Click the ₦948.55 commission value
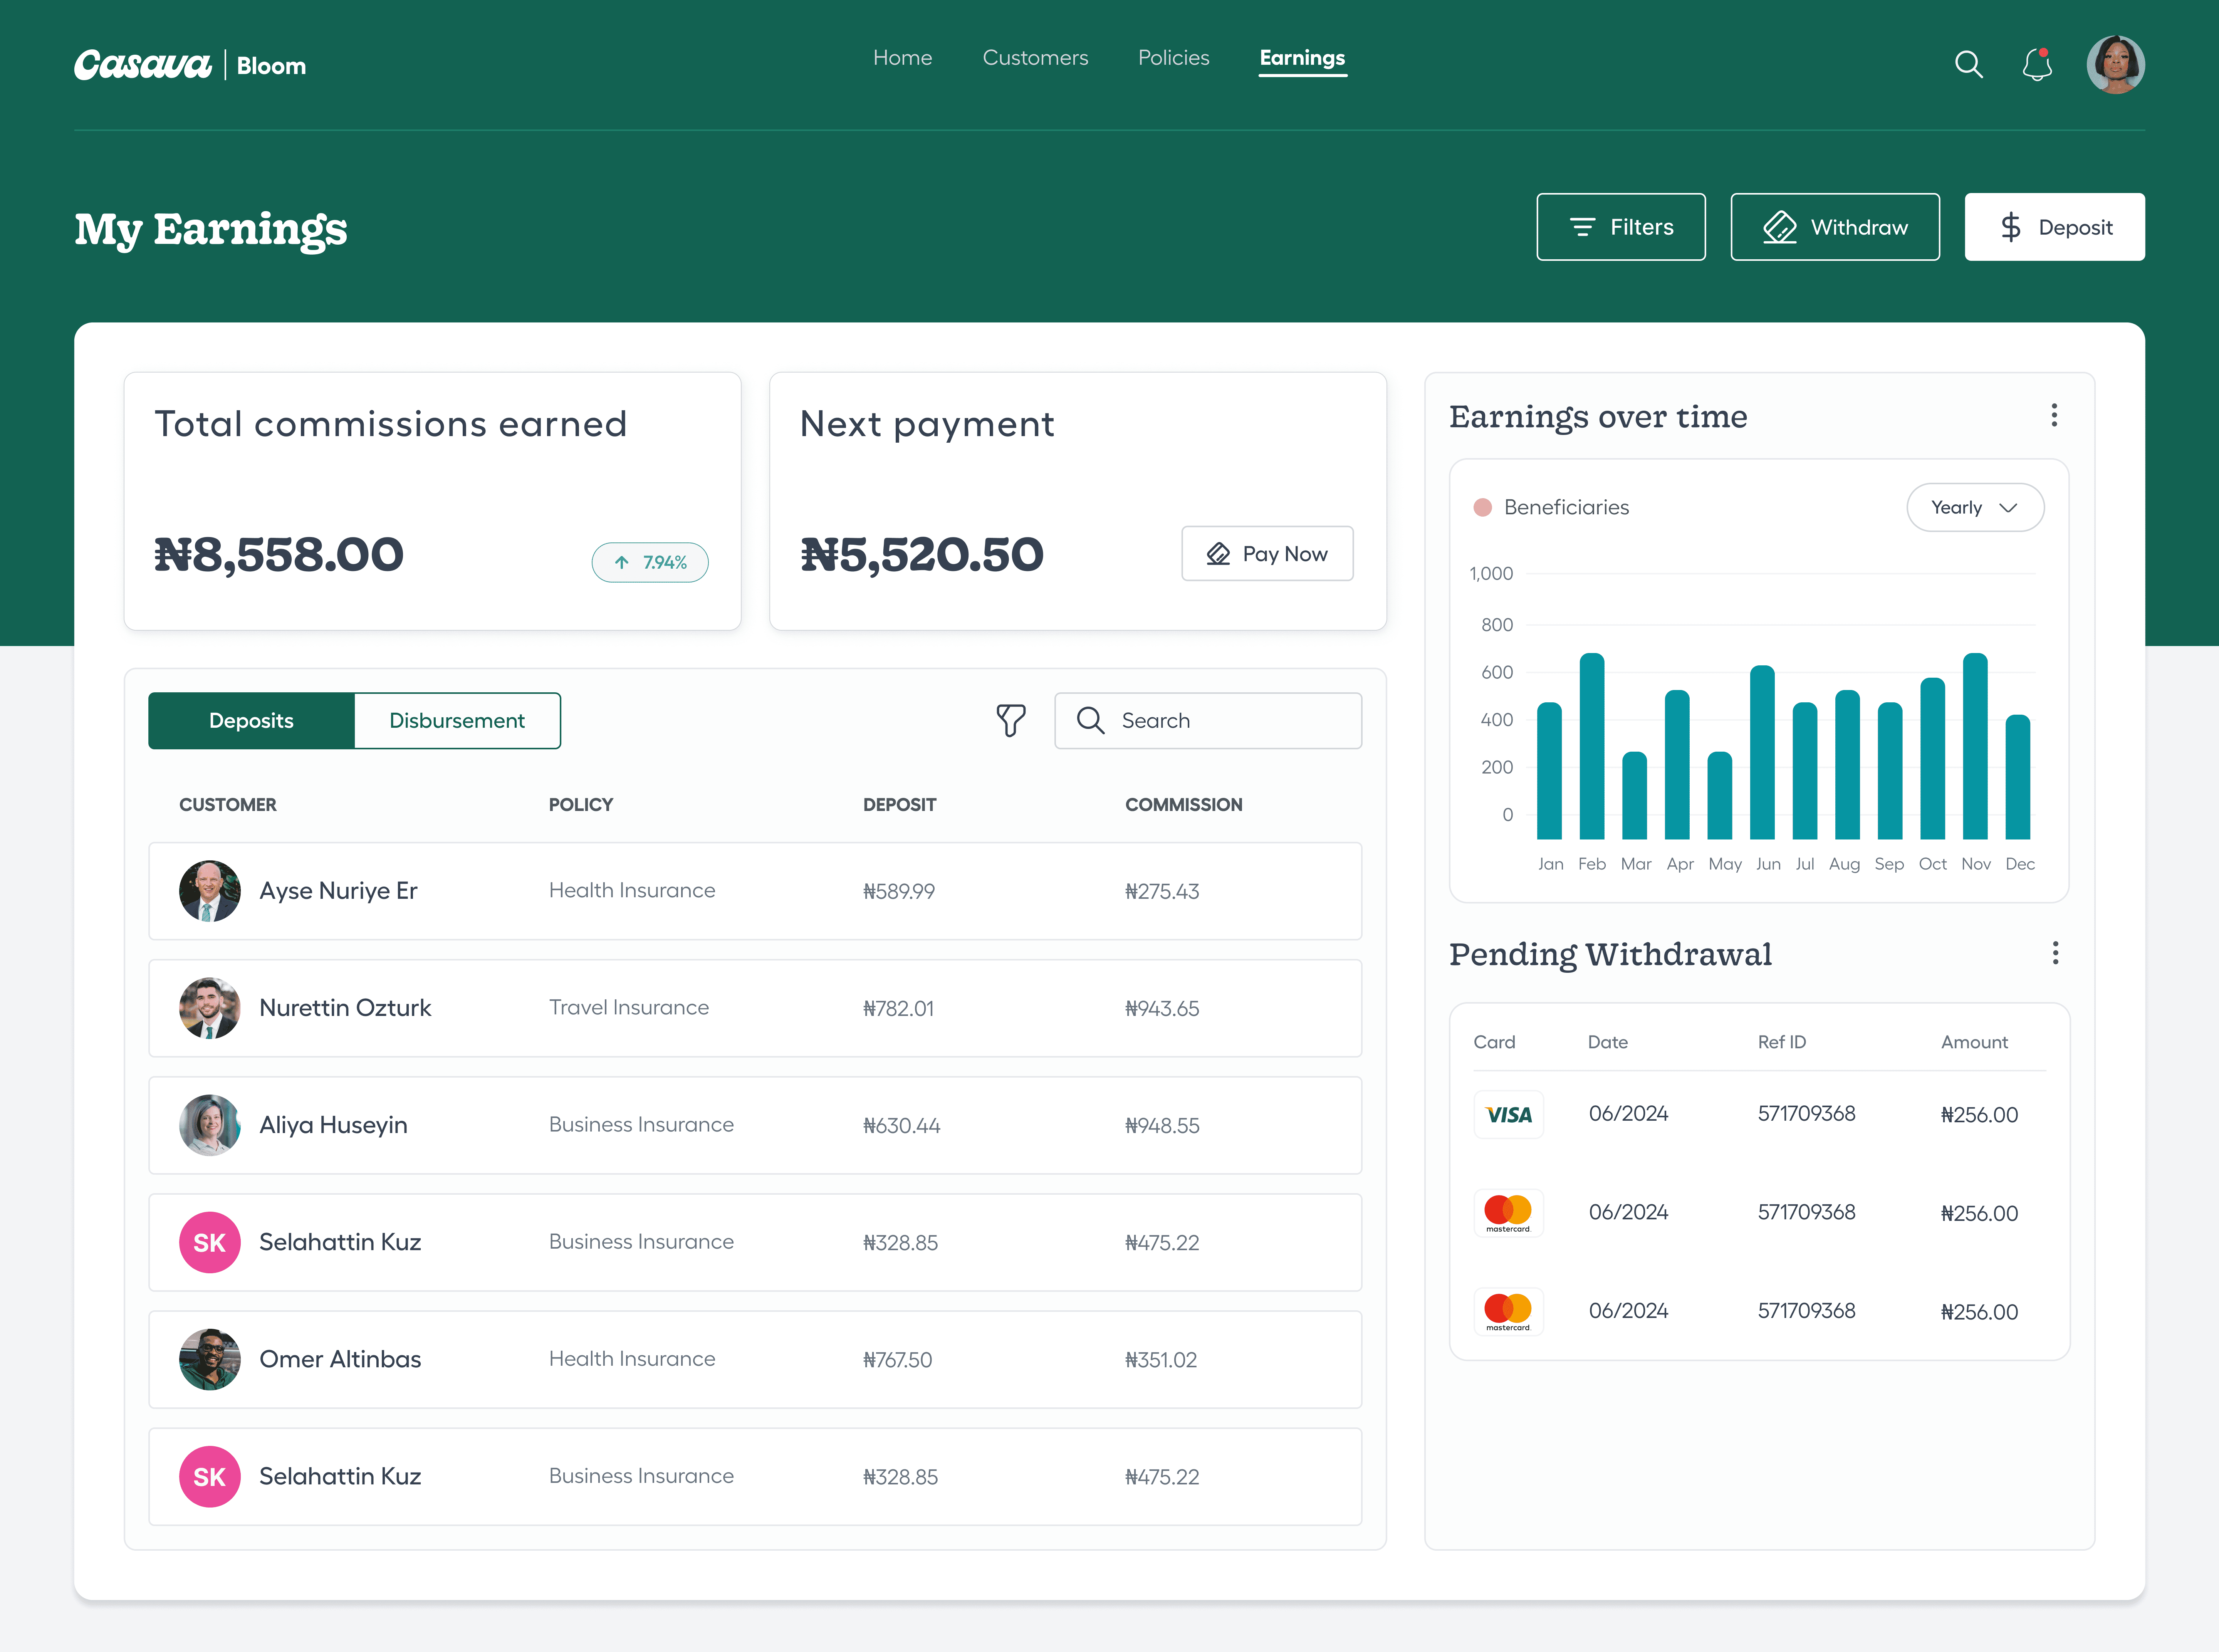Screen dimensions: 2219x1652 tap(1162, 1126)
